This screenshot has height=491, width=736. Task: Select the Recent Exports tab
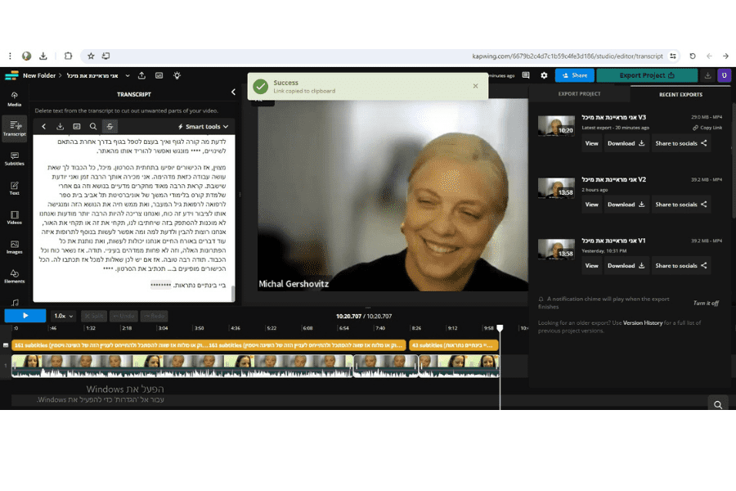pyautogui.click(x=680, y=94)
